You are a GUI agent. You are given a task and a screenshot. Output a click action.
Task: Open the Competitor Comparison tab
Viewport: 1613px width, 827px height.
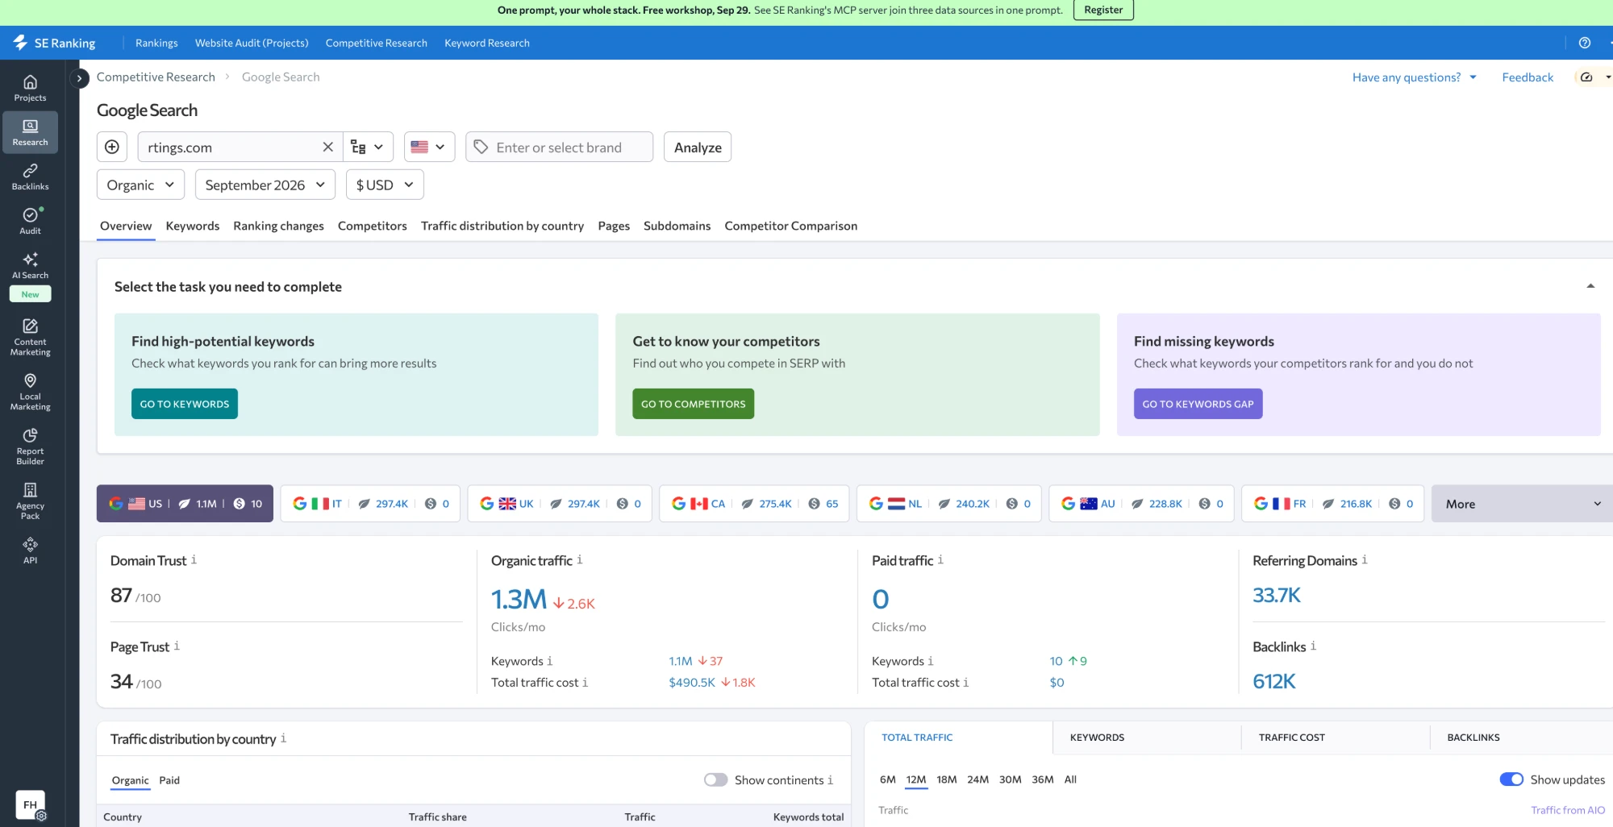790,226
